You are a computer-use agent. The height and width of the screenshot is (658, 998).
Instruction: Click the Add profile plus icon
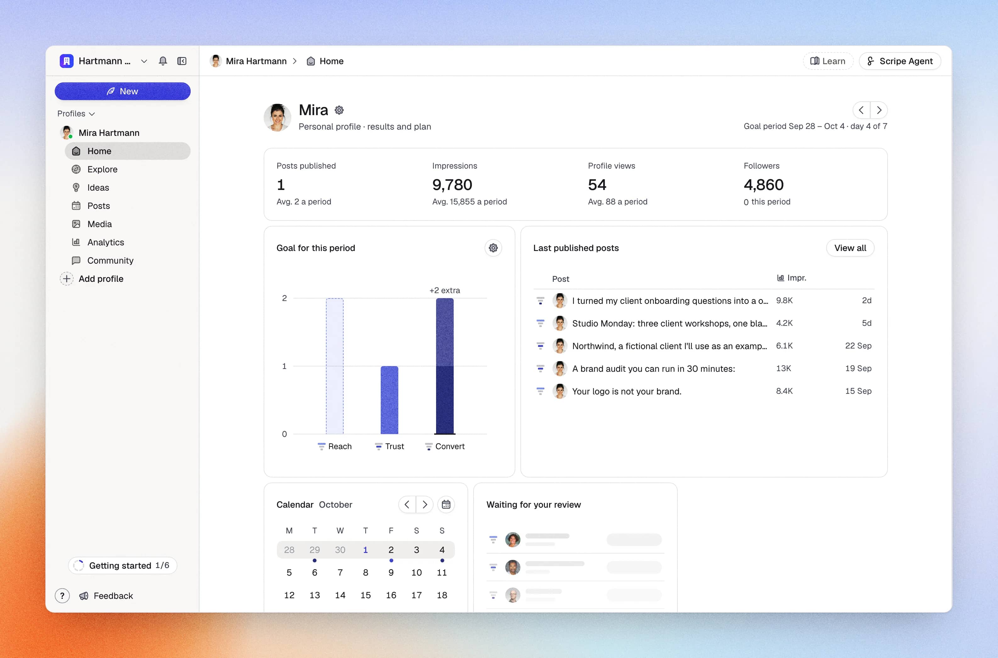pyautogui.click(x=67, y=279)
